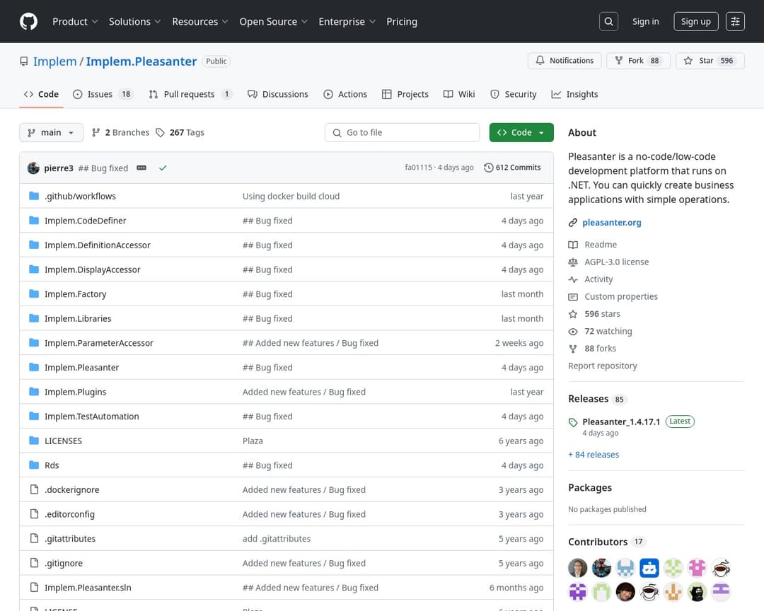Open the Contributors 17 heading link

click(x=607, y=542)
